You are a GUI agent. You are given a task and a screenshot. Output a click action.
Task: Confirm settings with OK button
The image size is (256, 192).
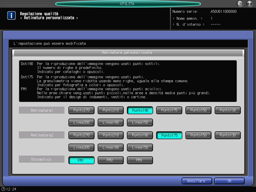point(229,181)
